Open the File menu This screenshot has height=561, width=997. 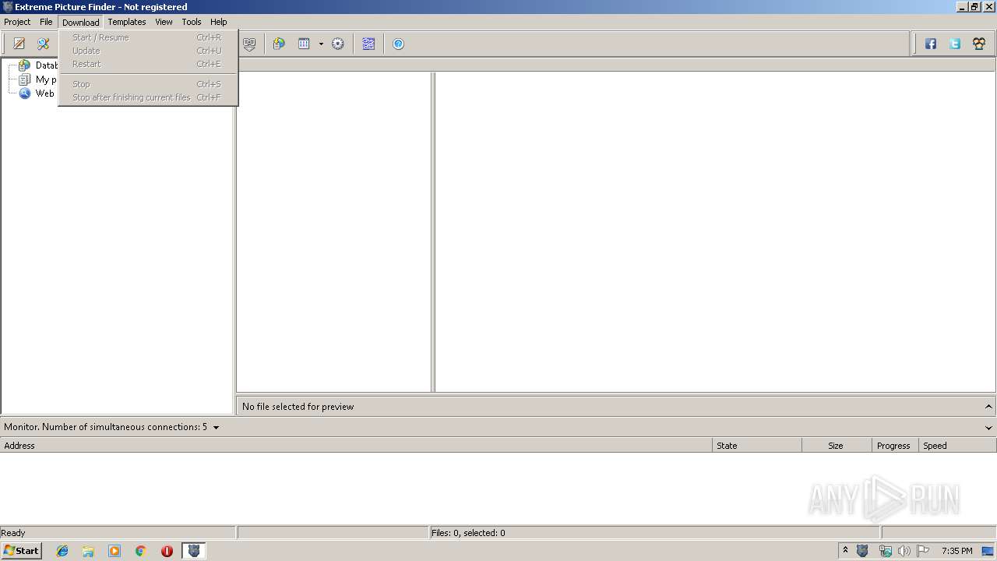click(46, 22)
